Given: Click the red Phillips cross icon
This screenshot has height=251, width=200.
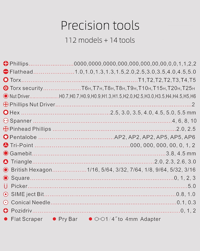Looking at the screenshot, I should point(6,64).
